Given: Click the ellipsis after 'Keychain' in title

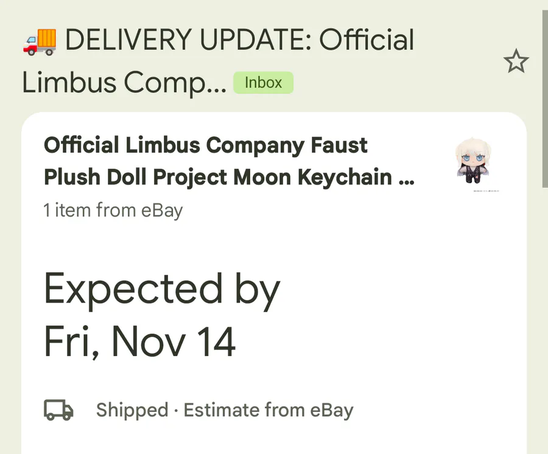Looking at the screenshot, I should [407, 177].
